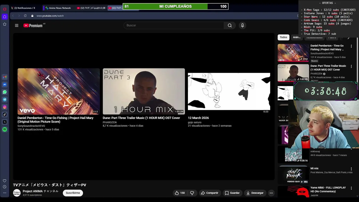Dislike the video with thumbs down
The height and width of the screenshot is (202, 359).
[x=192, y=193]
